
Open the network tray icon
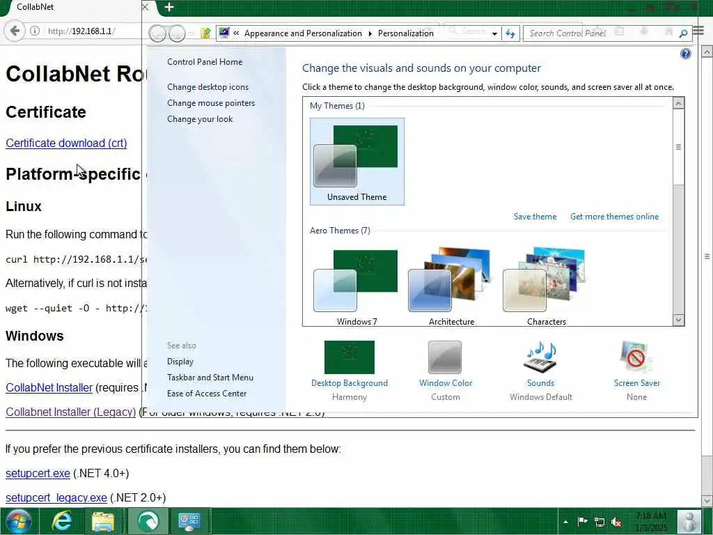coord(600,522)
